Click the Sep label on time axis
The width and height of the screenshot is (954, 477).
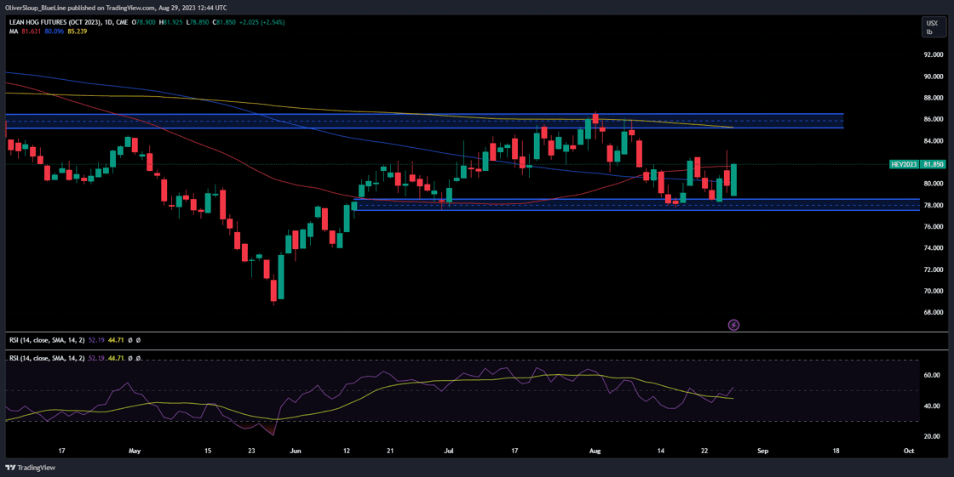coord(763,451)
